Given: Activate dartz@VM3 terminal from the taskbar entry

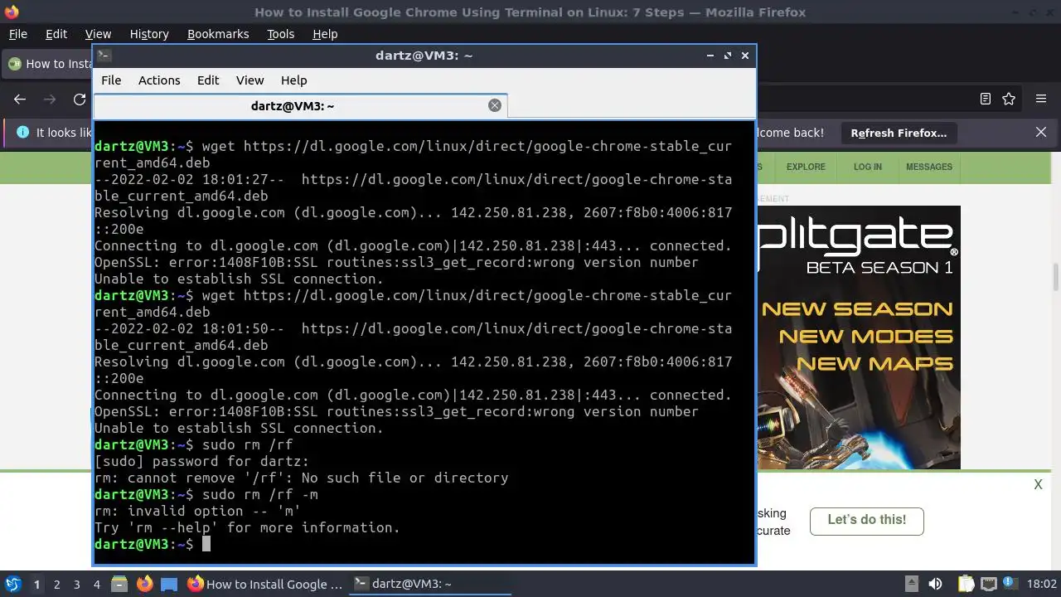Looking at the screenshot, I should coord(429,584).
